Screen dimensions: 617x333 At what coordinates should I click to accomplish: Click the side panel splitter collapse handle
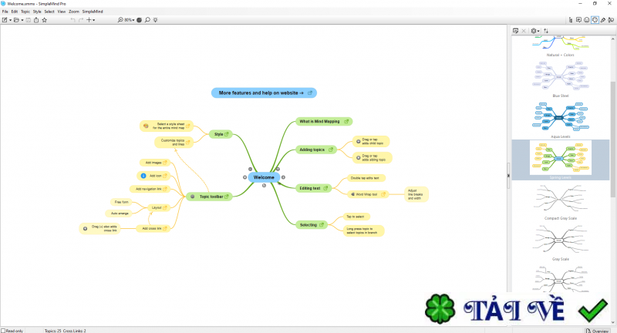[508, 175]
